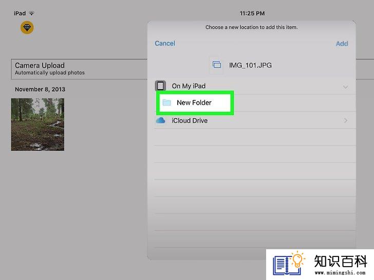Tap the 11:25 PM clock
Image resolution: width=374 pixels, height=280 pixels.
click(252, 13)
